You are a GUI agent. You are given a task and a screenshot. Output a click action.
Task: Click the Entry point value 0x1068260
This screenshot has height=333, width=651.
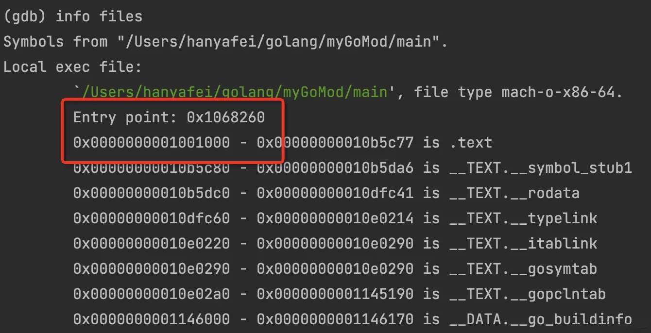[x=225, y=117]
